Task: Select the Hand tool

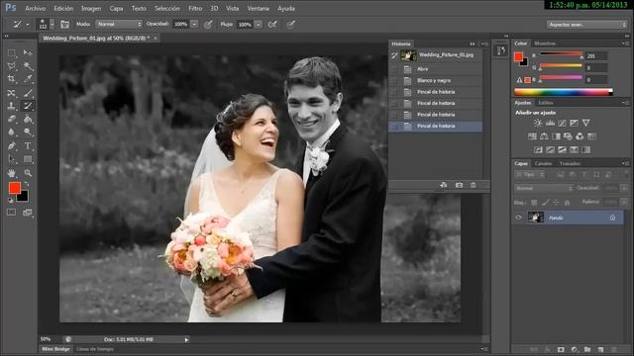Action: tap(11, 173)
